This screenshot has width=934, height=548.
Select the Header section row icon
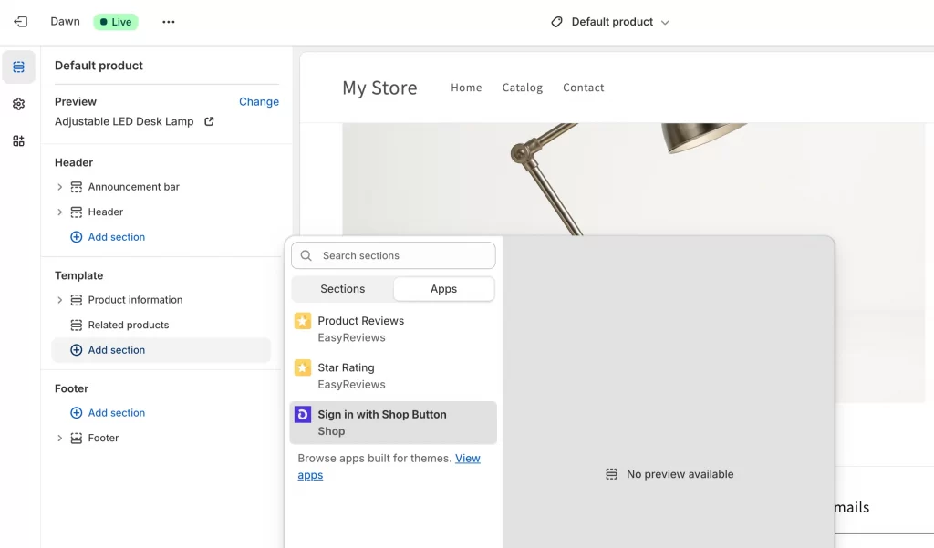(77, 212)
